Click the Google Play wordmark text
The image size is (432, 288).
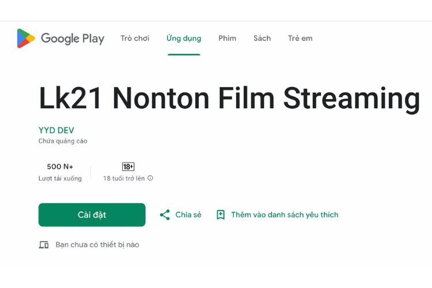pyautogui.click(x=73, y=39)
